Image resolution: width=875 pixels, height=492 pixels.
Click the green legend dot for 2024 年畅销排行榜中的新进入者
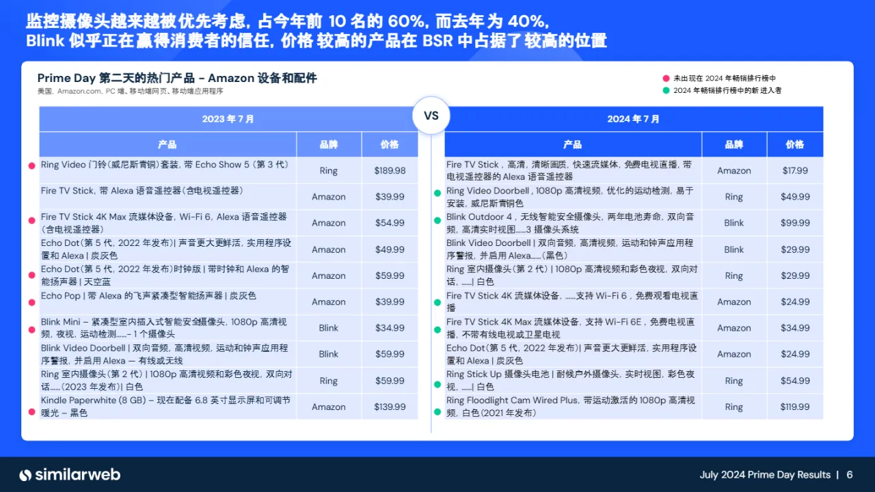pyautogui.click(x=667, y=90)
